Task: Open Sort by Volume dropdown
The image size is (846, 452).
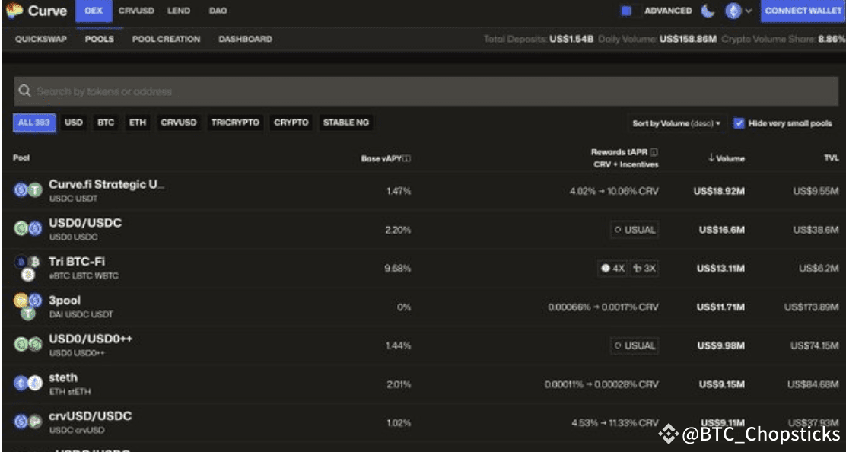Action: click(x=676, y=123)
